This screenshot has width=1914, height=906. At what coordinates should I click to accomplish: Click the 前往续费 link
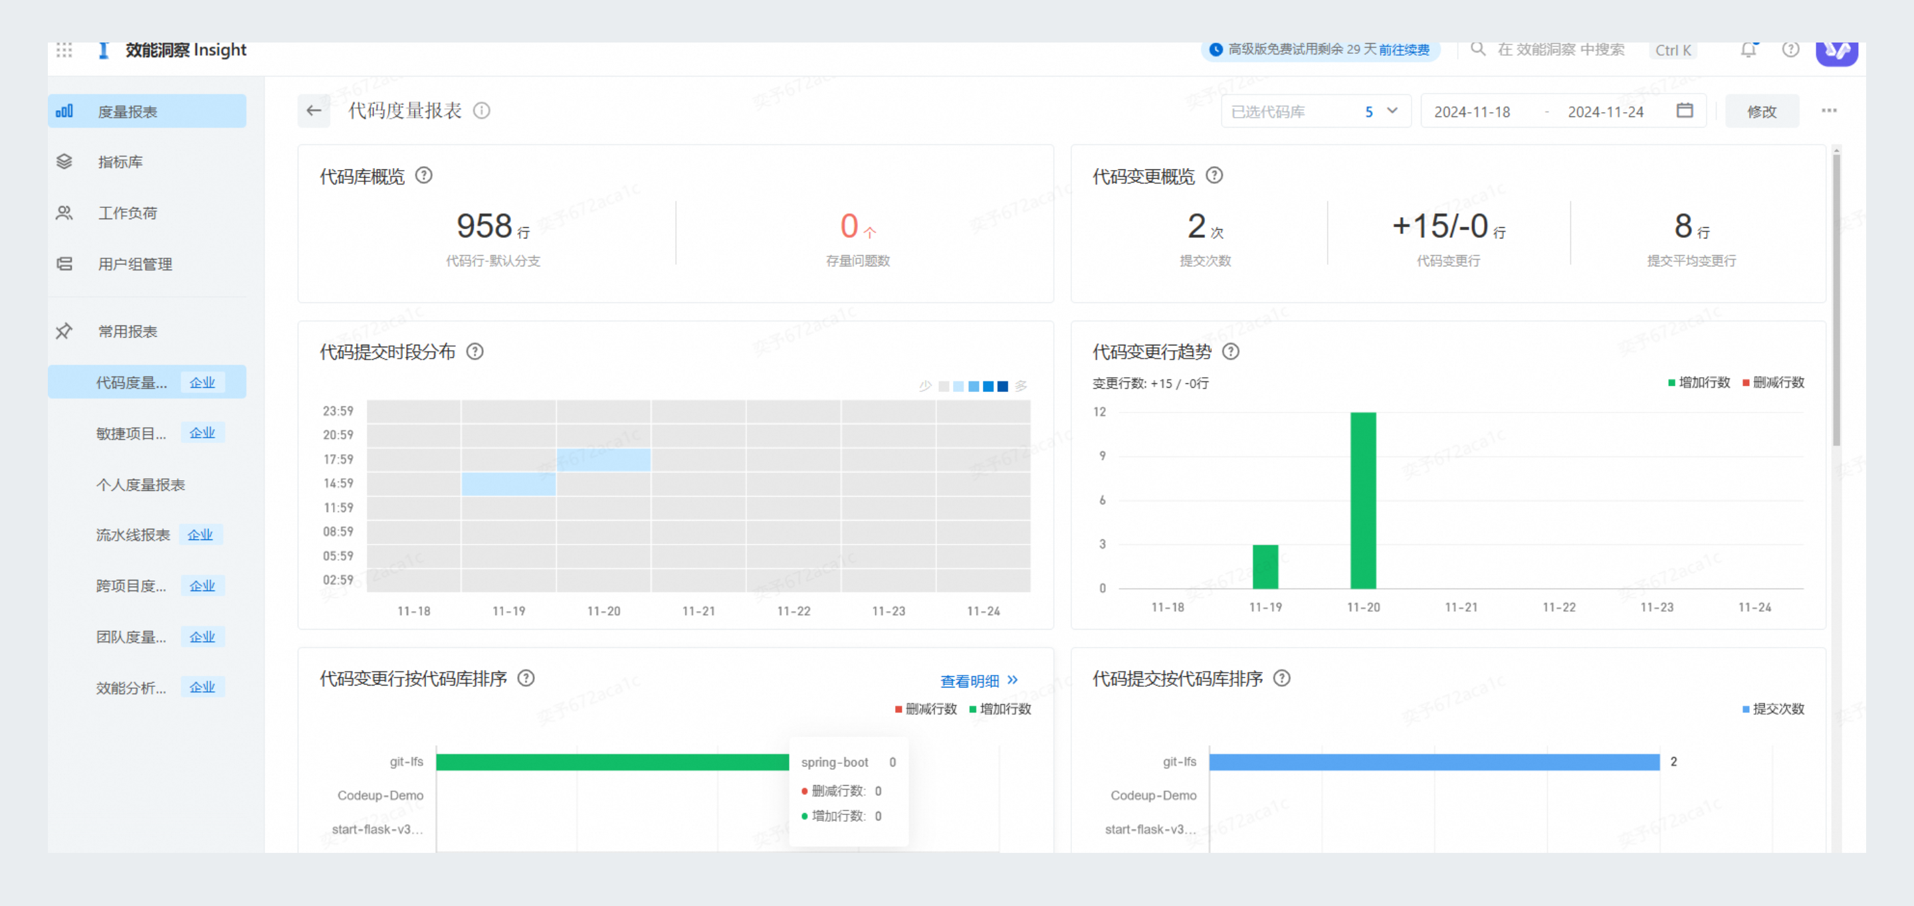pos(1404,50)
